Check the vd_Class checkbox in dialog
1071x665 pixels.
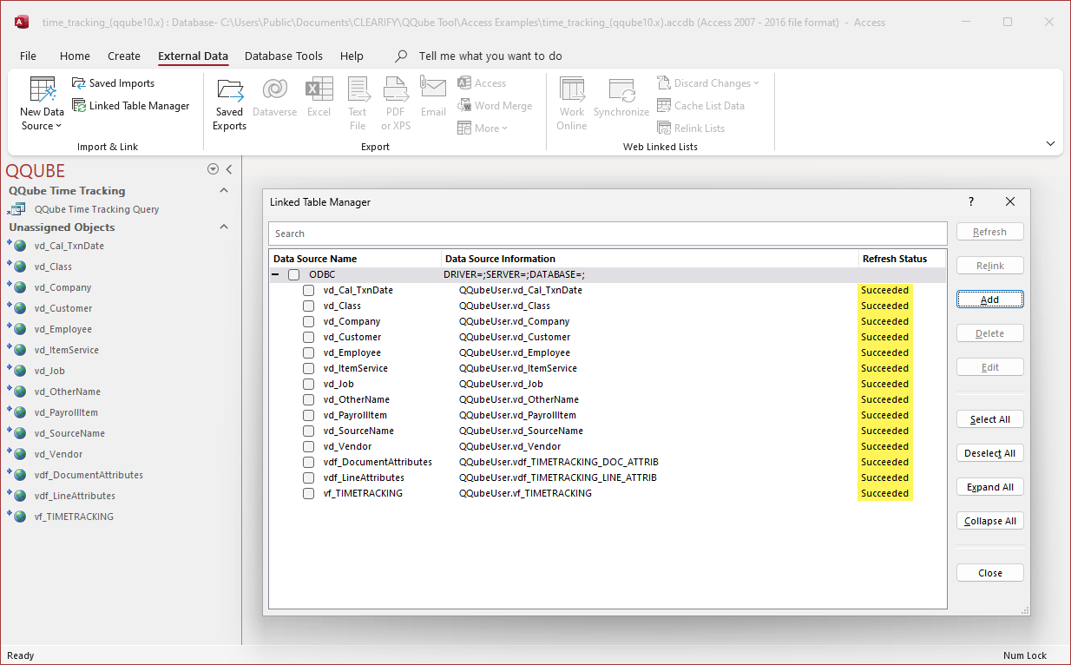click(x=308, y=306)
